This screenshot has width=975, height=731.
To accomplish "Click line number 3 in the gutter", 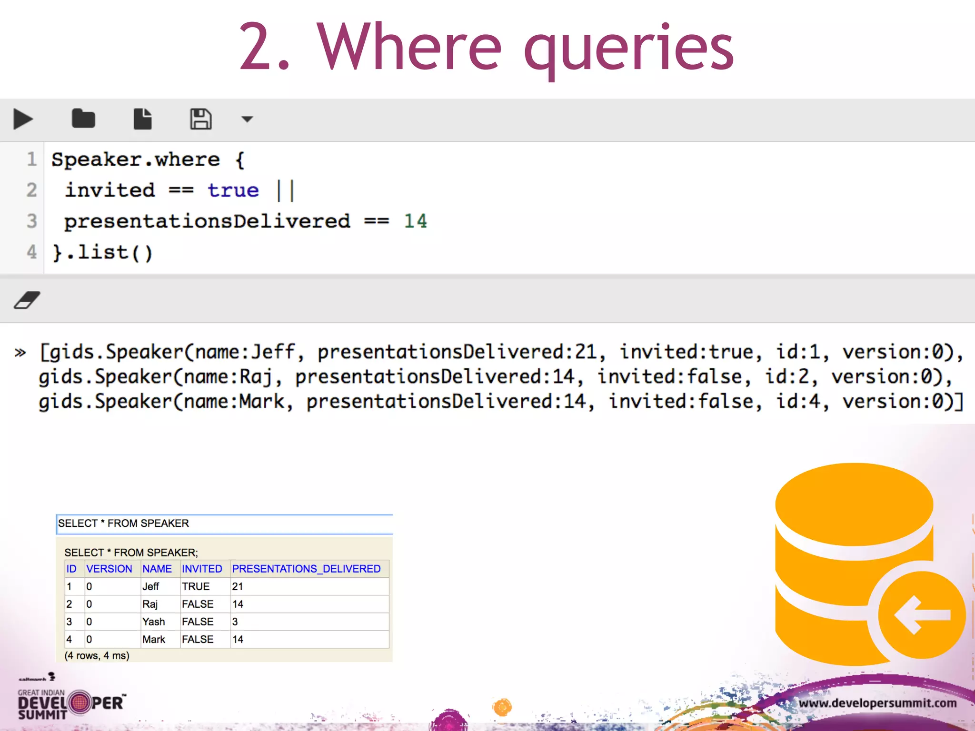I will click(31, 221).
